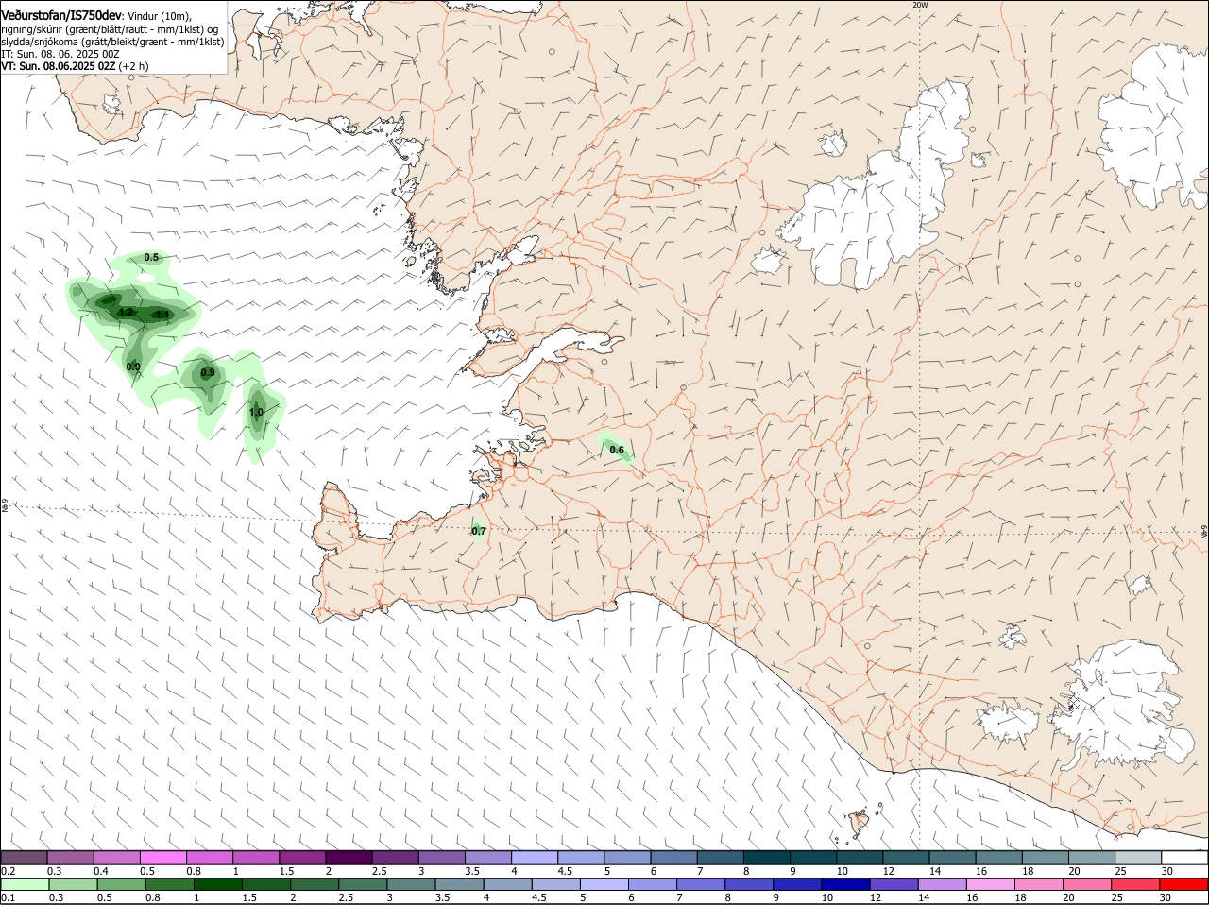Screen dimensions: 1209x905
Task: Pick the white swatch ending the upper legend
Action: (1184, 857)
